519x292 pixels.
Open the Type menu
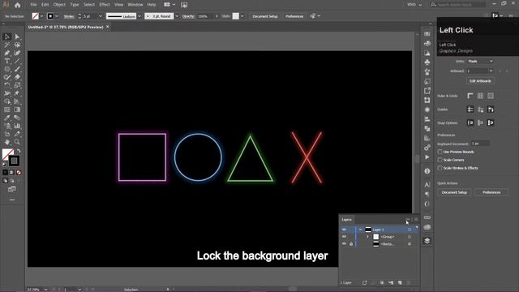click(75, 5)
